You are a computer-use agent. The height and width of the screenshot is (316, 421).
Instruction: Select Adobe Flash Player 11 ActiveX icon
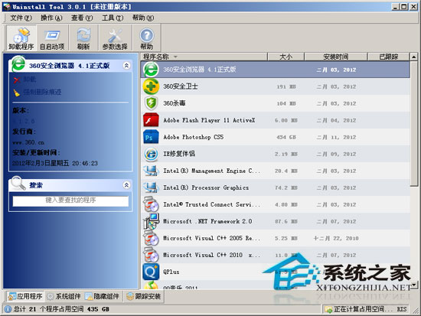(151, 120)
